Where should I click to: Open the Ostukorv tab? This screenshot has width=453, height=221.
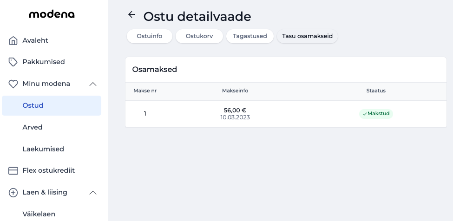point(199,36)
